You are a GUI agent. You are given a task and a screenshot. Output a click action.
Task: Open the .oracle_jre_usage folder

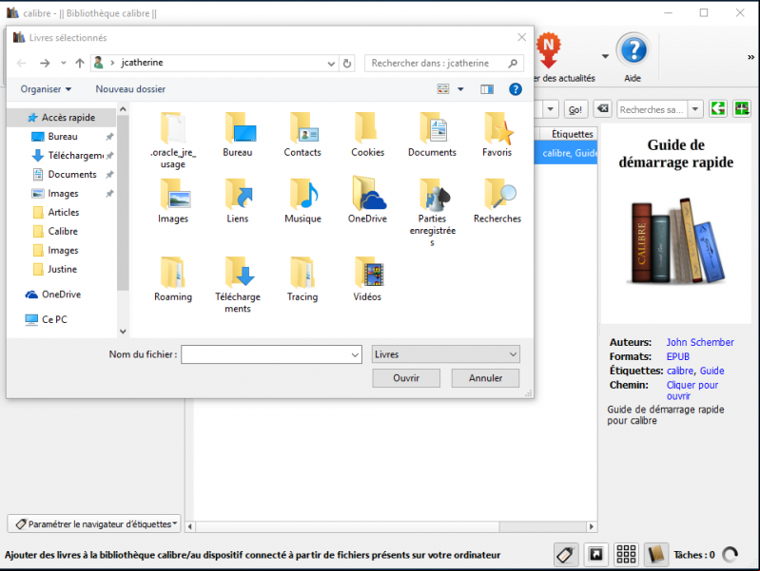point(173,140)
